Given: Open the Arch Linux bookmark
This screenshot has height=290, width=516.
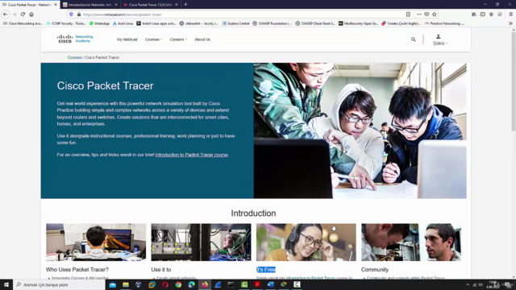Looking at the screenshot, I should 123,23.
